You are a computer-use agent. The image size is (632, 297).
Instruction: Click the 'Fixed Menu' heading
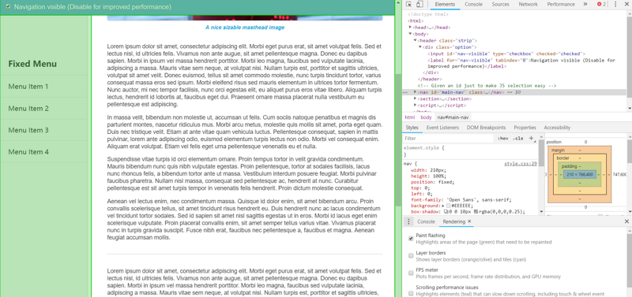pos(32,64)
